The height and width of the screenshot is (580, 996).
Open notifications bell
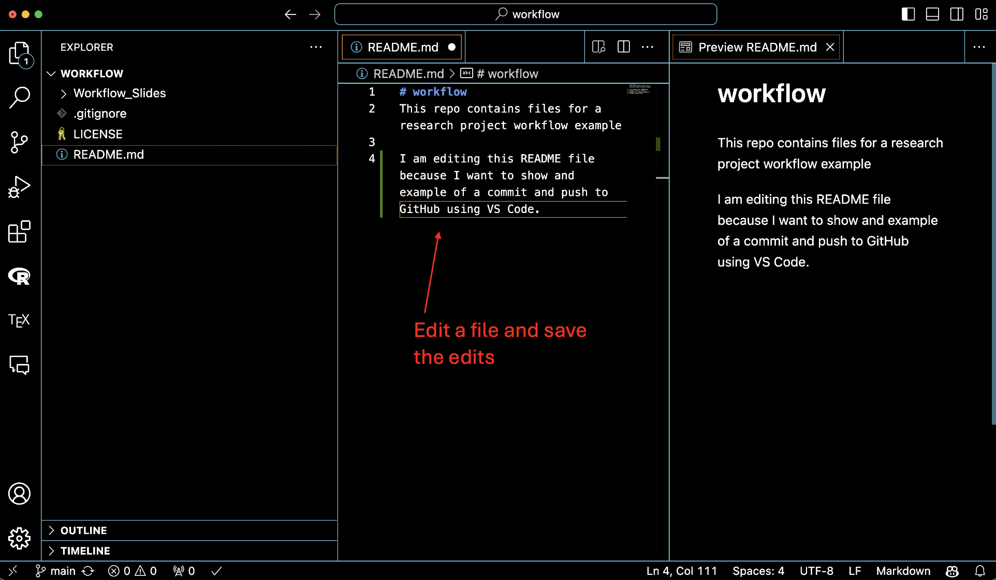(x=980, y=571)
